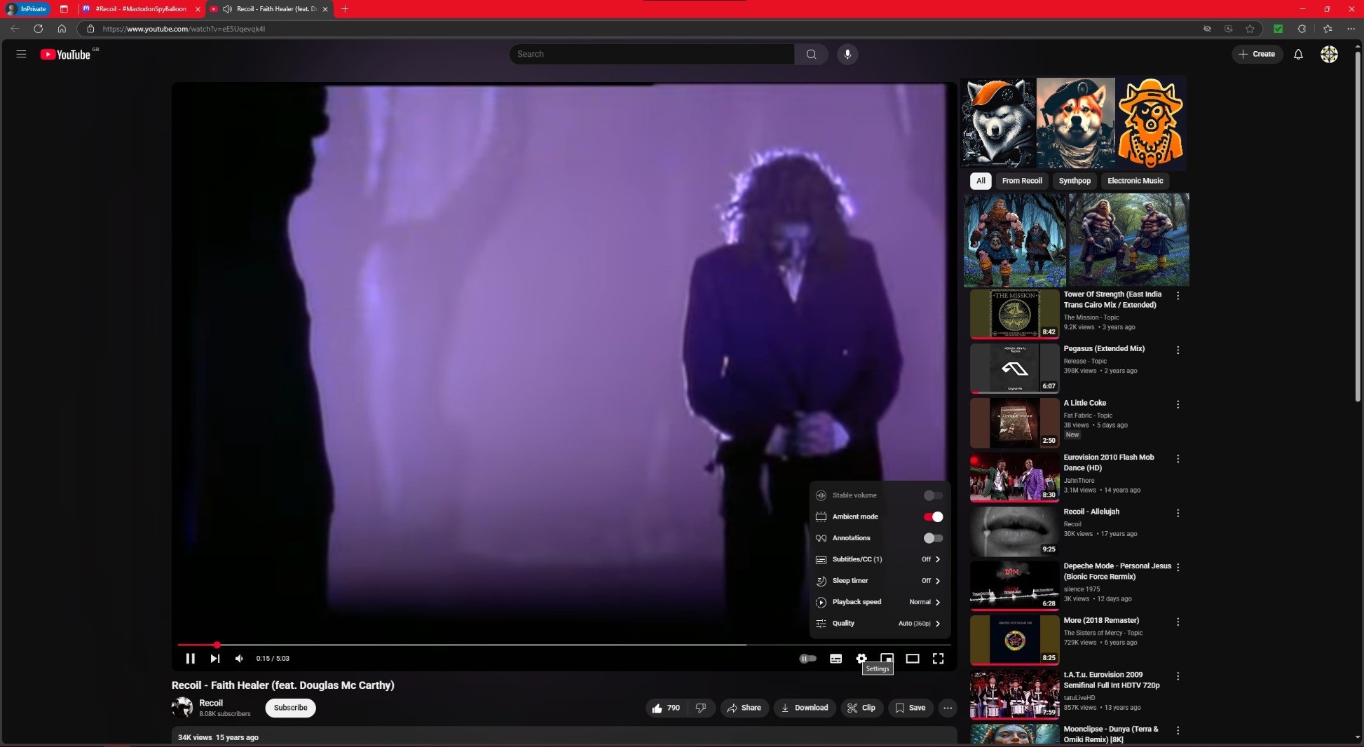Viewport: 1364px width, 747px height.
Task: Switch to the #Recoil Mastodon browser tab
Action: tap(140, 9)
